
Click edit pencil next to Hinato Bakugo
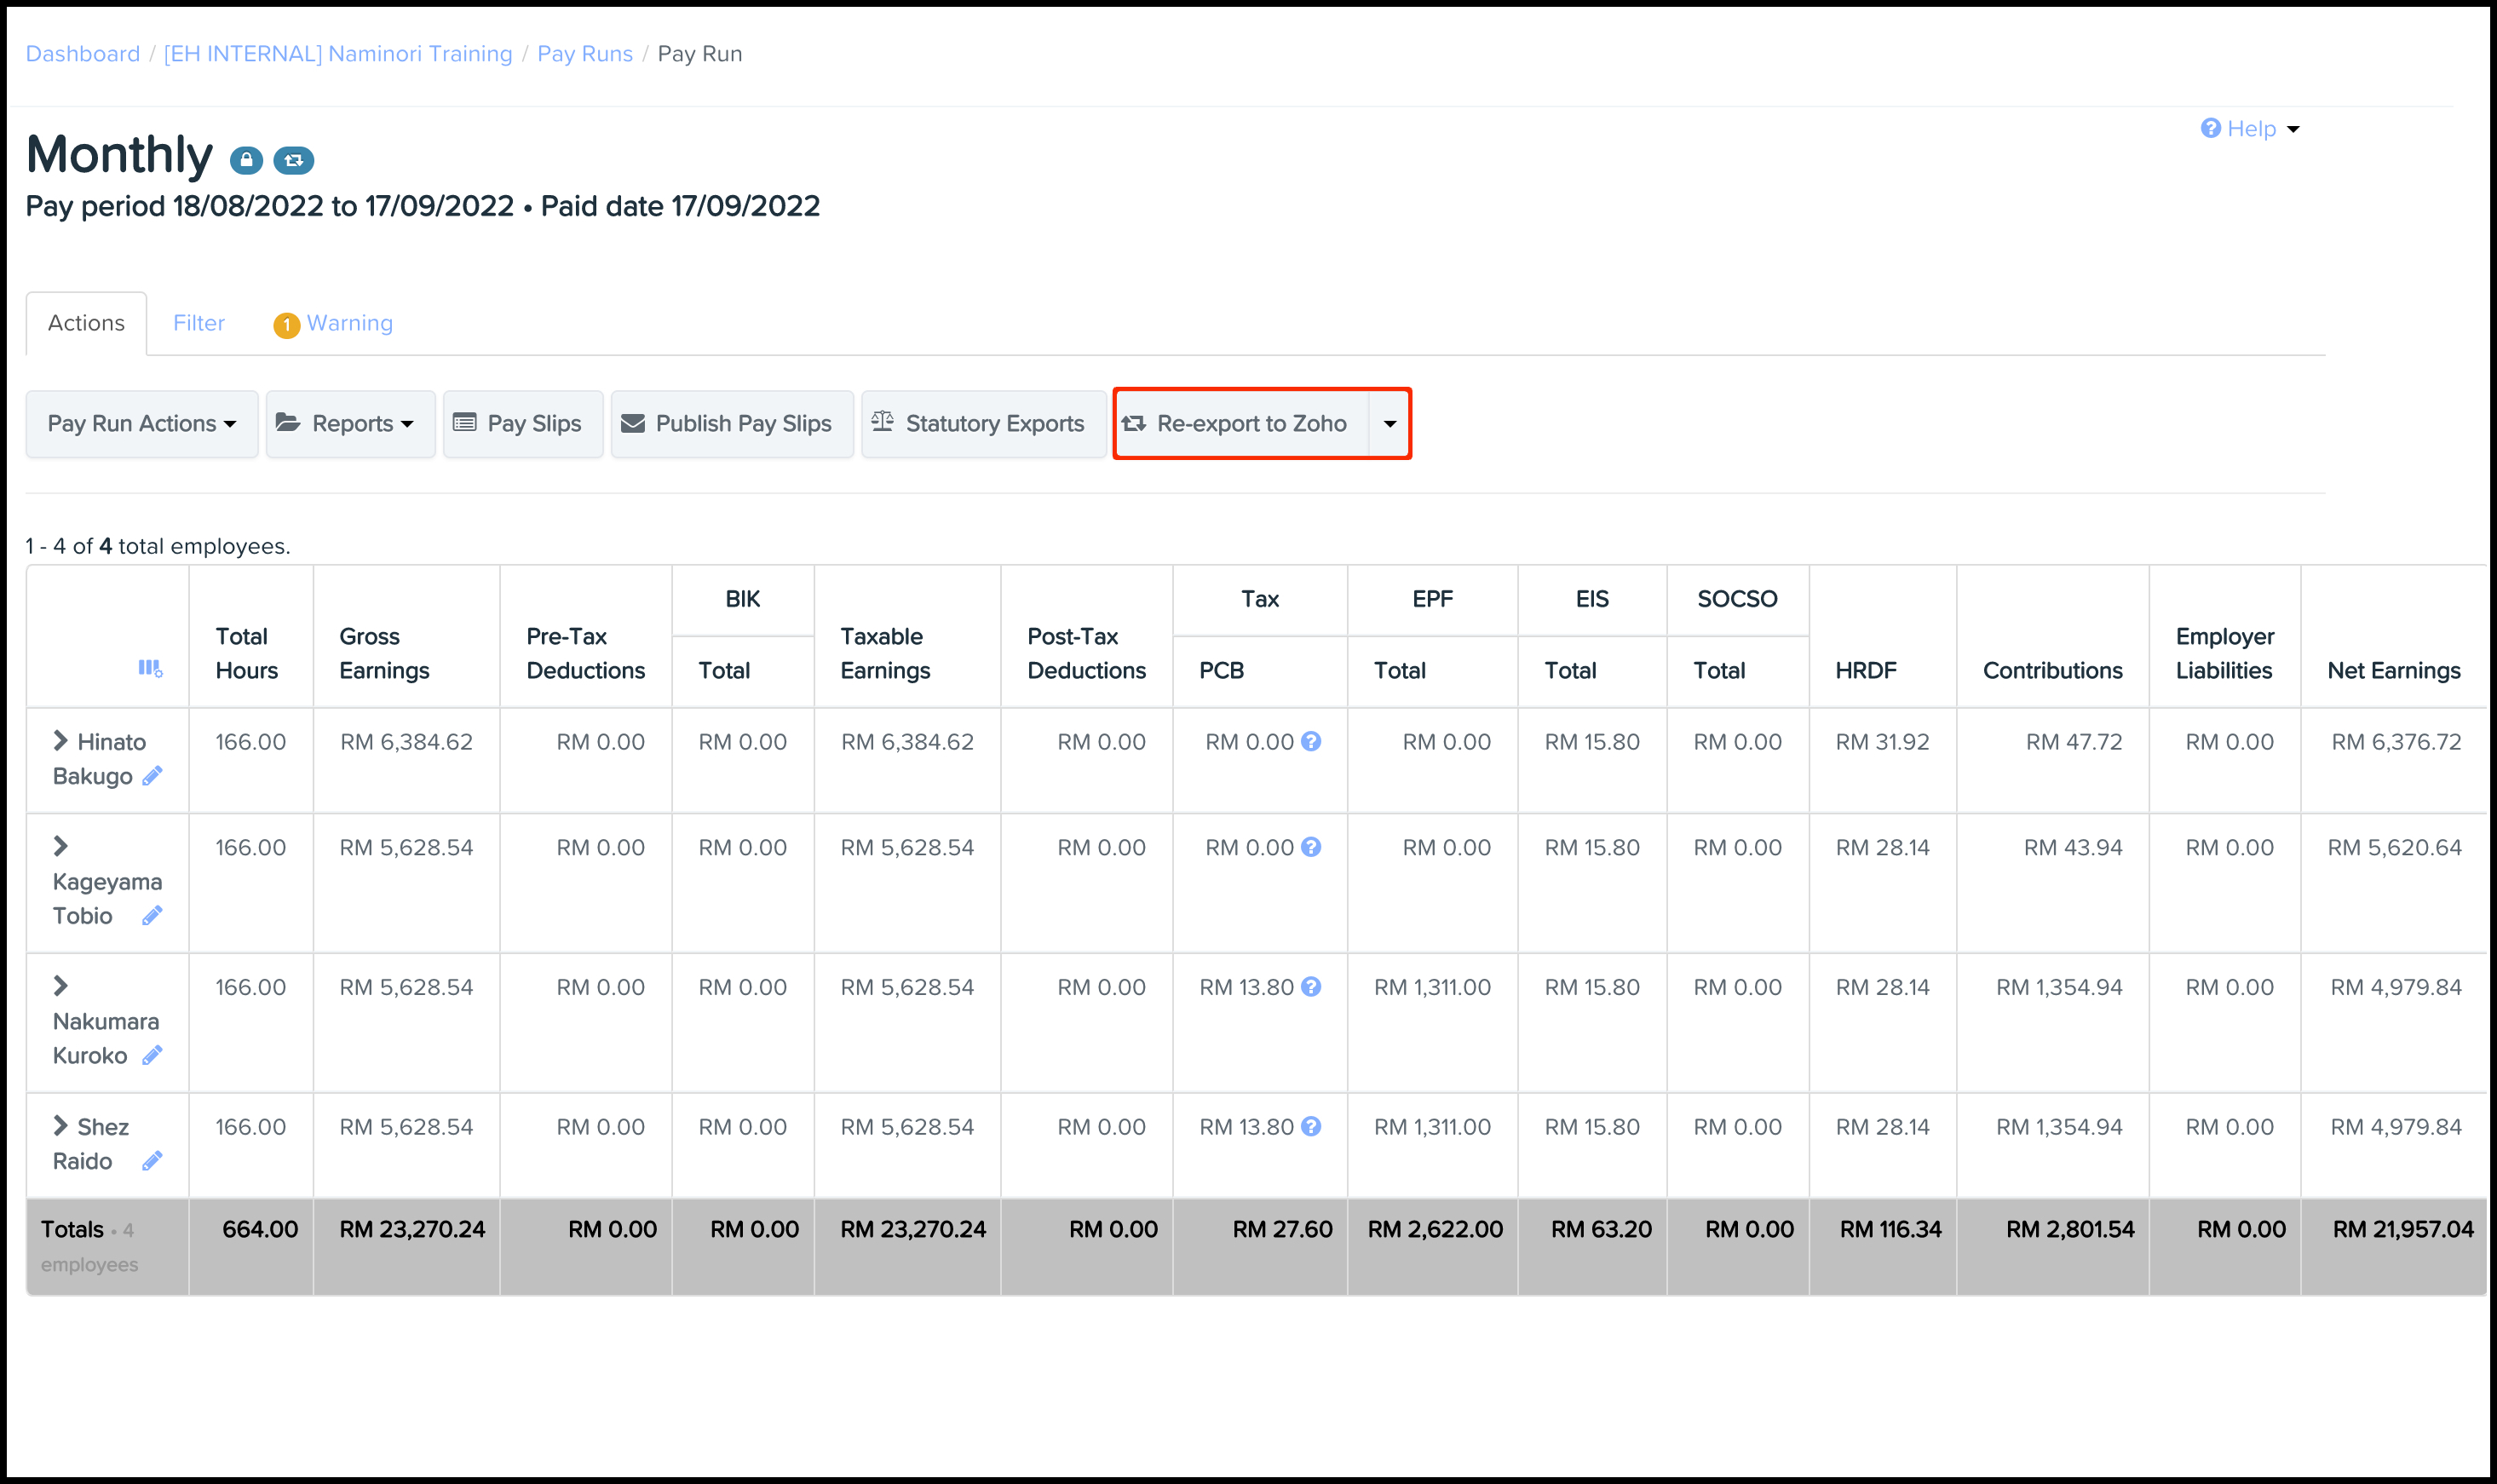pos(152,776)
